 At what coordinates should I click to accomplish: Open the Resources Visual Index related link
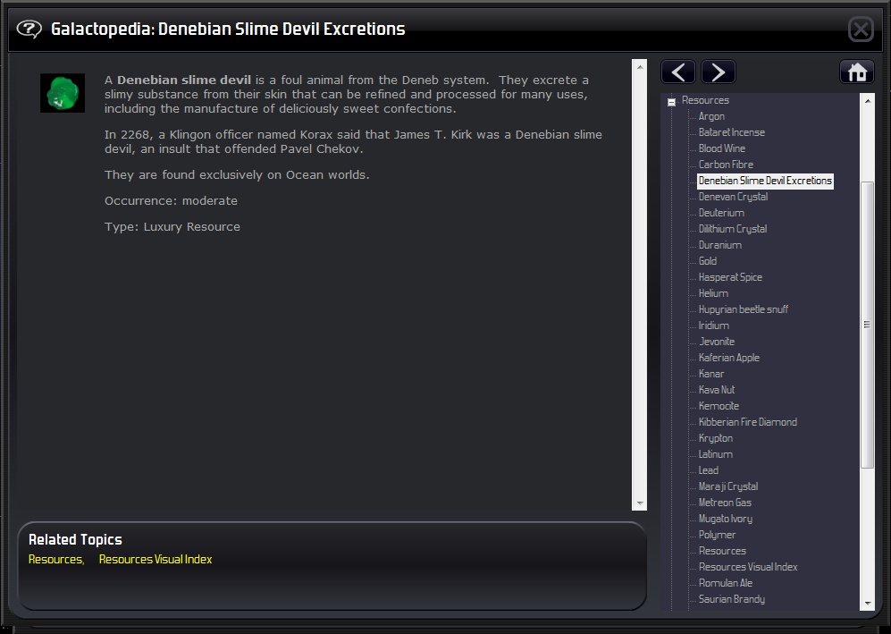tap(156, 560)
